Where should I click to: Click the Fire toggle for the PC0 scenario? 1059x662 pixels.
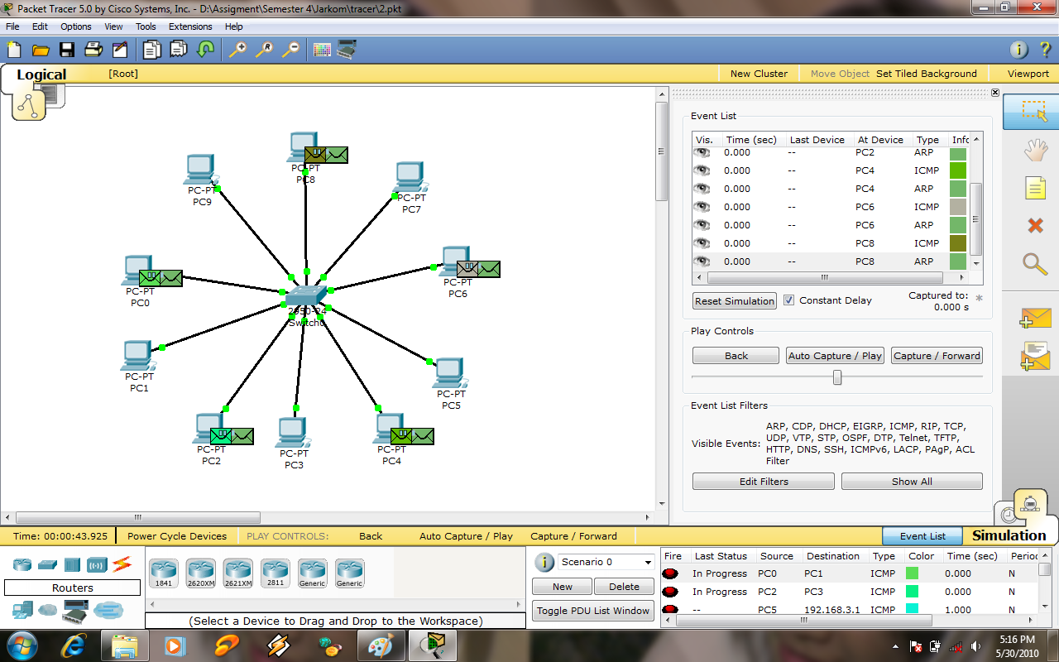tap(672, 573)
